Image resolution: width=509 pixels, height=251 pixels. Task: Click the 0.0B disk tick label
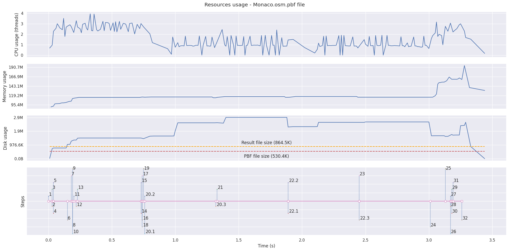point(19,159)
